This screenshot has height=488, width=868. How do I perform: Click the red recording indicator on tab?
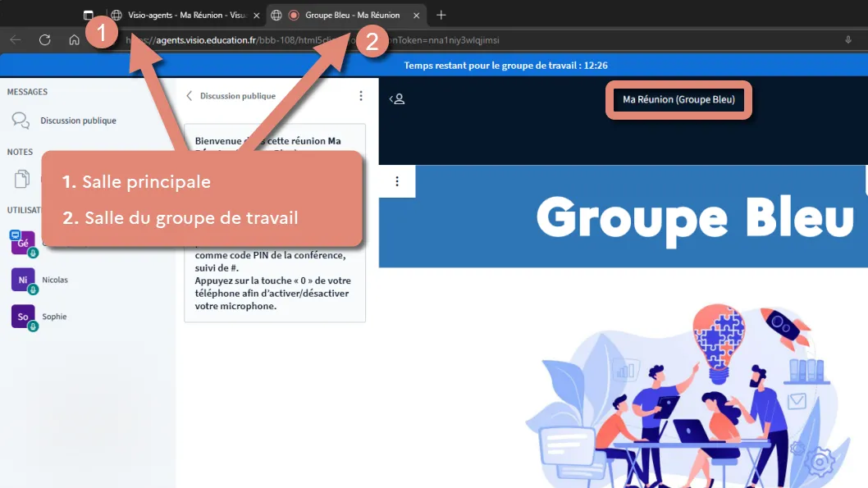tap(294, 16)
